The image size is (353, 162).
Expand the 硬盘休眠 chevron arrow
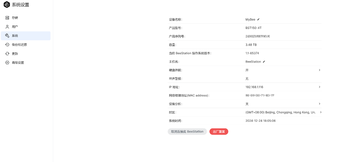coord(319,70)
